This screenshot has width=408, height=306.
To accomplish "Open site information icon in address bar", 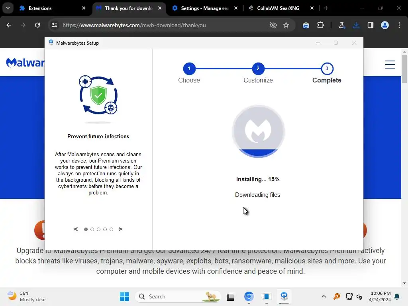I will (x=55, y=25).
